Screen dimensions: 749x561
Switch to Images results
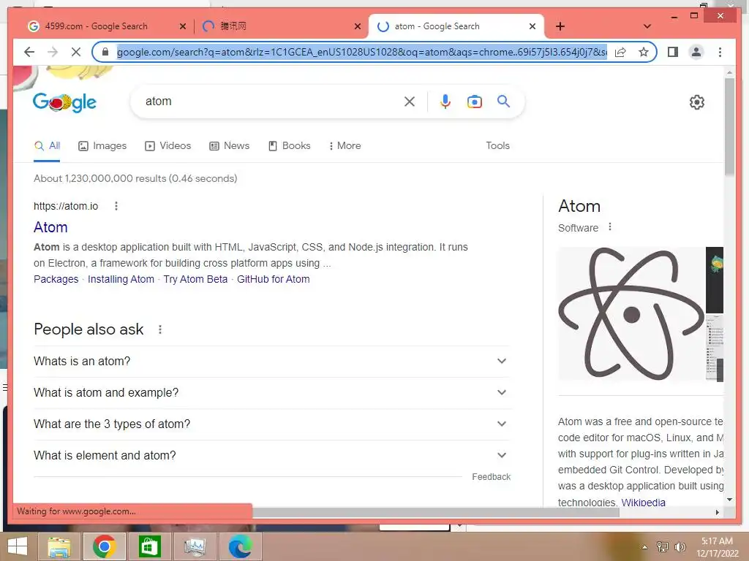tap(102, 145)
